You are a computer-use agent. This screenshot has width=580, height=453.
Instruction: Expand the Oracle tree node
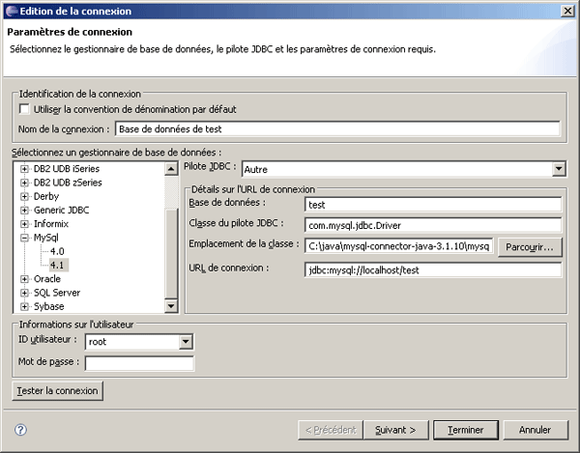point(24,279)
